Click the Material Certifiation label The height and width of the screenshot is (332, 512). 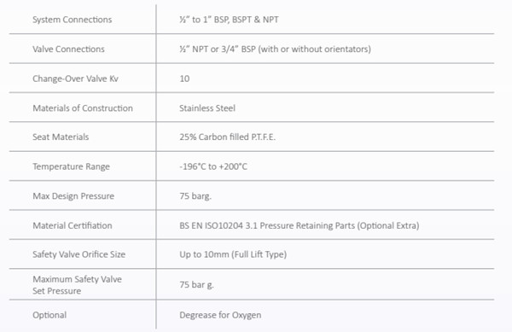point(73,225)
